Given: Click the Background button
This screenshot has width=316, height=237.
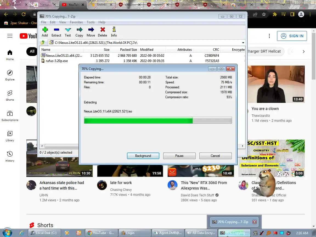Looking at the screenshot, I should [x=143, y=156].
